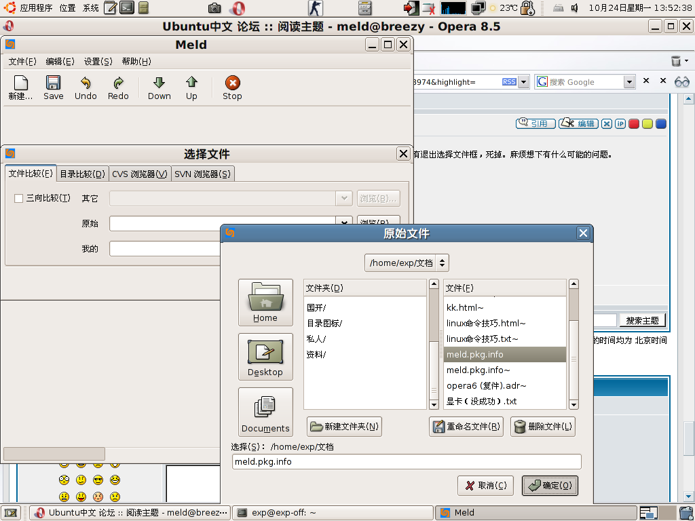The image size is (695, 521).
Task: Click the camera screenshot icon in top panel
Action: pyautogui.click(x=214, y=8)
